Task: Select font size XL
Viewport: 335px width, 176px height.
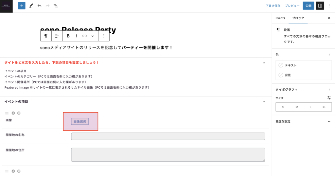Action: pos(324,107)
